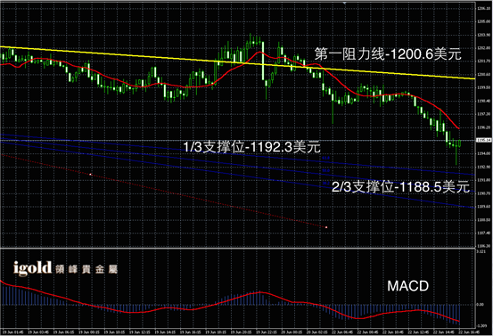Select the right endpoint handle of red dotted trendline
The width and height of the screenshot is (493, 336).
pyautogui.click(x=326, y=227)
